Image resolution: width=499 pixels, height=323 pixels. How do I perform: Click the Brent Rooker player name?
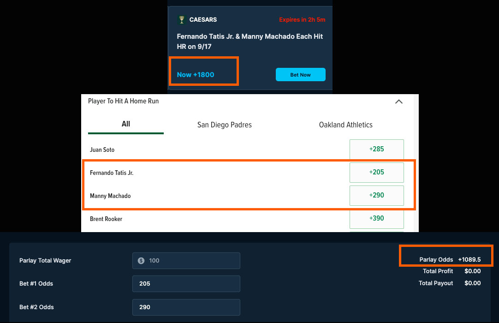click(x=106, y=219)
